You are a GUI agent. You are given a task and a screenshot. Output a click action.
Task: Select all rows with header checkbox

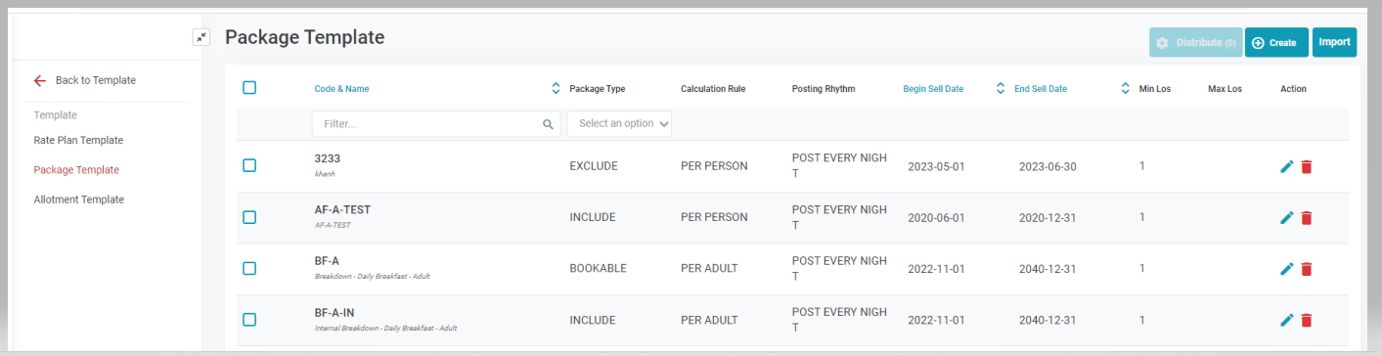pos(249,88)
